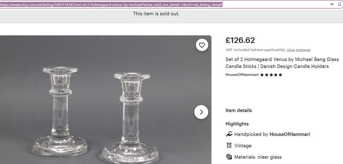The width and height of the screenshot is (343, 164).
Task: Click the Materials icon beside clear glass
Action: (229, 157)
